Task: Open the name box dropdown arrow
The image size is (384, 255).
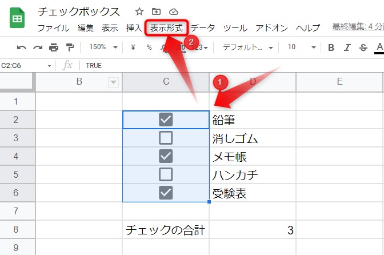Action: tap(50, 66)
